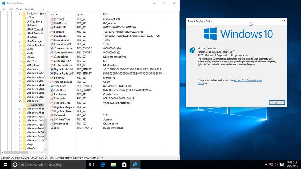The width and height of the screenshot is (301, 169).
Task: Select the (Default) value icon
Action: point(52,19)
